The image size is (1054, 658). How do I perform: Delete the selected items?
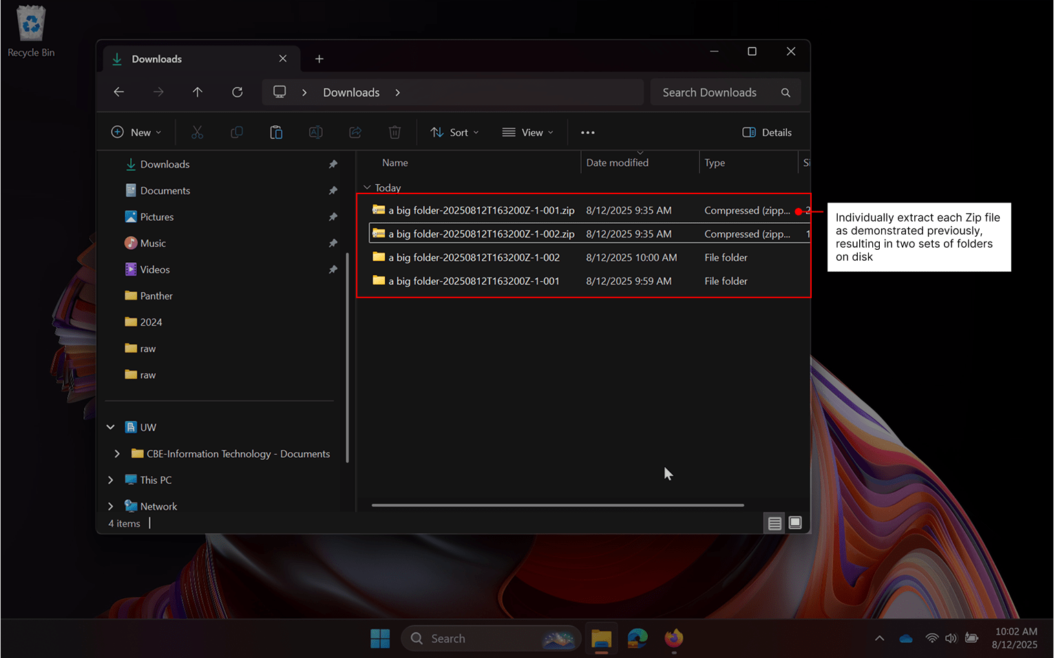(394, 131)
